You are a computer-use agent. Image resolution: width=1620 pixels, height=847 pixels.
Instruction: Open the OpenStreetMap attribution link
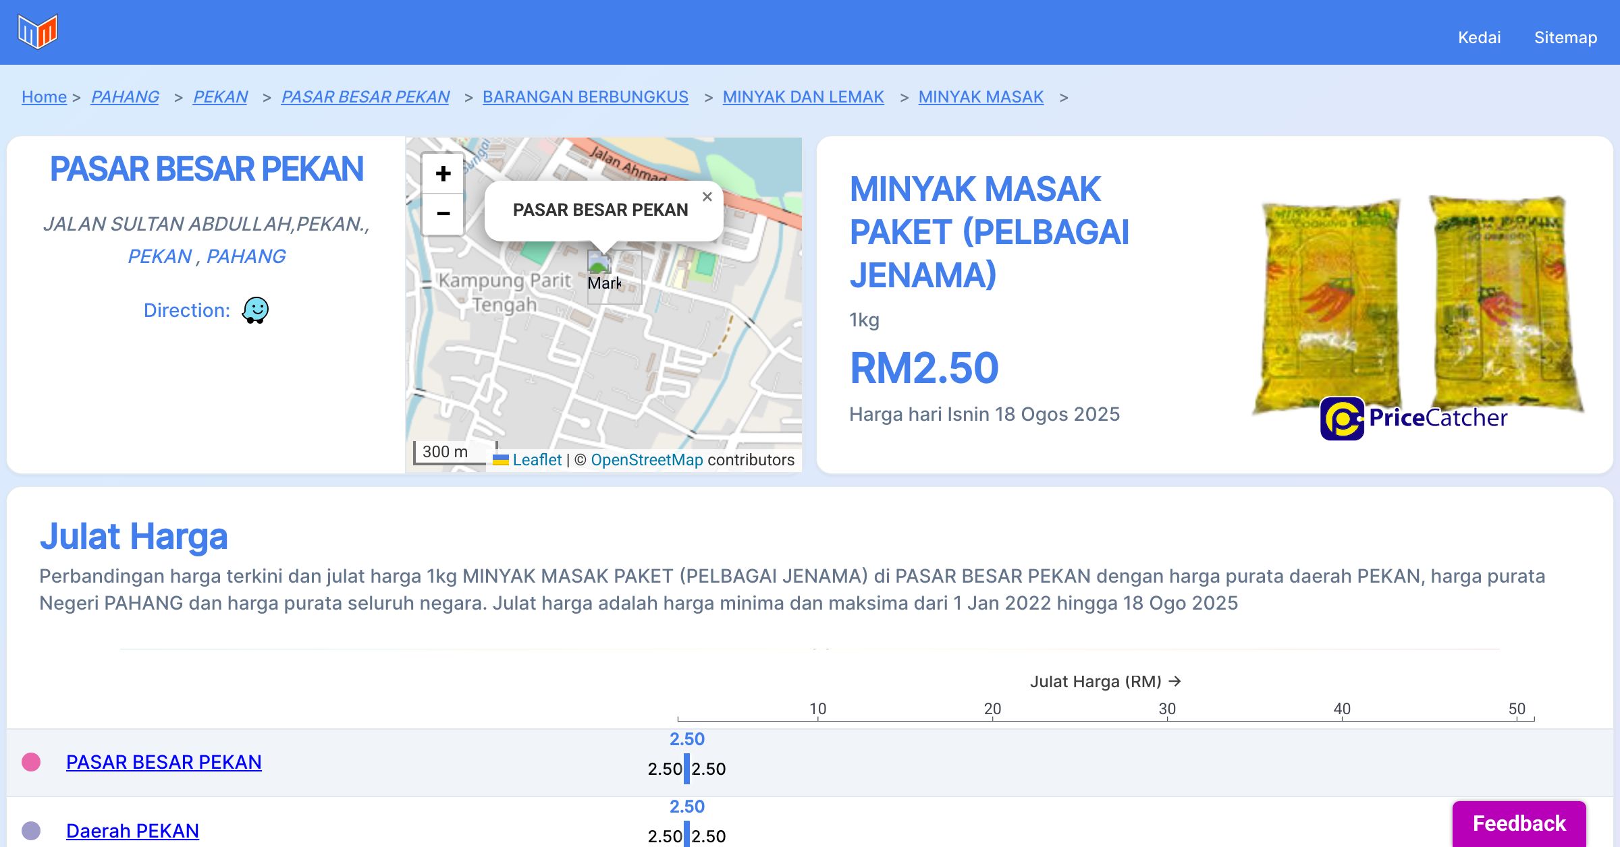[x=647, y=460]
